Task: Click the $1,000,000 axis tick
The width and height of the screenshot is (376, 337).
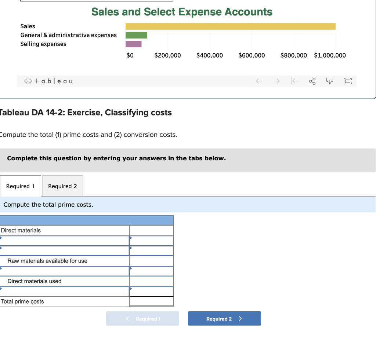Action: tap(330, 55)
